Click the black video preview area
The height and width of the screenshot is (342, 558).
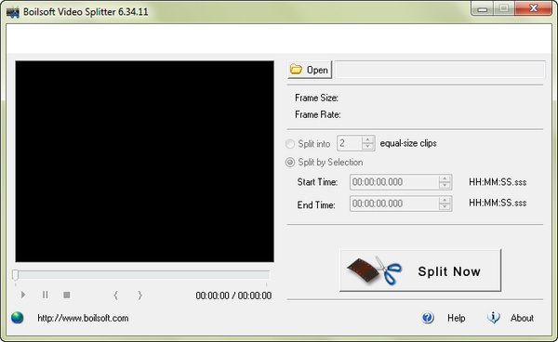(144, 162)
